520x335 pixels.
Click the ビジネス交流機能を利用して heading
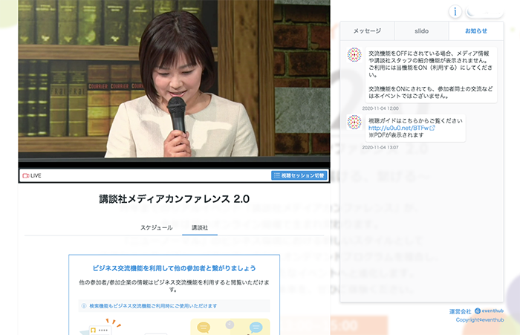point(174,268)
